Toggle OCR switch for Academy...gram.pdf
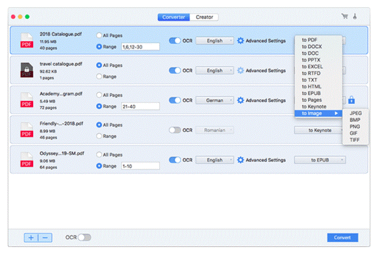Image resolution: width=380 pixels, height=260 pixels. tap(175, 100)
